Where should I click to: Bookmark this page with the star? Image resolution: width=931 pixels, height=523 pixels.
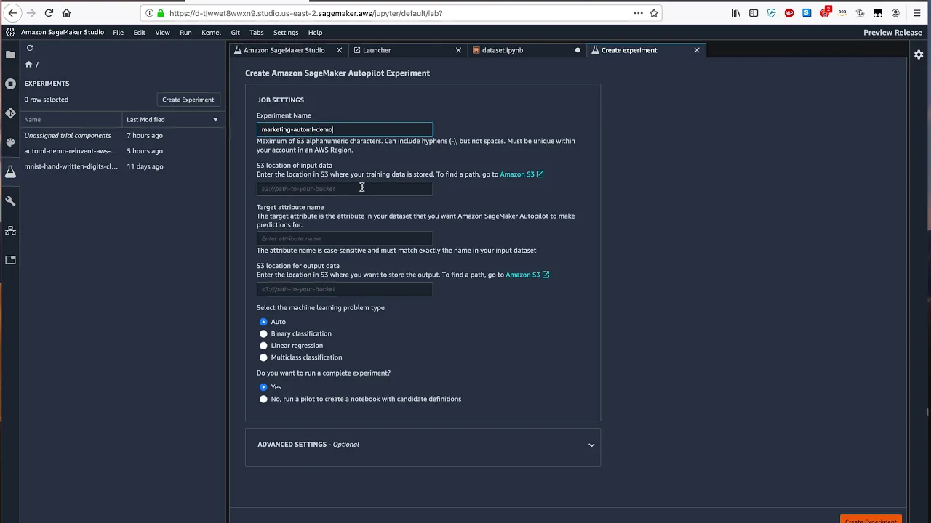coord(654,13)
